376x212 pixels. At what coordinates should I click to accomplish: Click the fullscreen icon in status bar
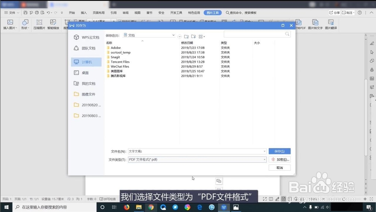[x=265, y=199]
